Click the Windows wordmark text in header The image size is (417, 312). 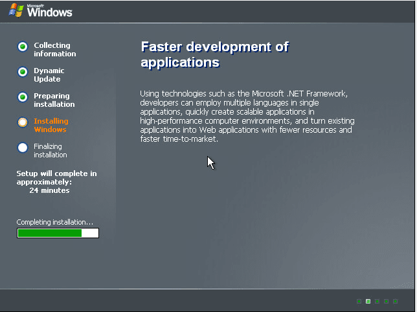point(49,12)
